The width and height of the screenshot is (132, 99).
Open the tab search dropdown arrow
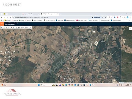coord(2,14)
